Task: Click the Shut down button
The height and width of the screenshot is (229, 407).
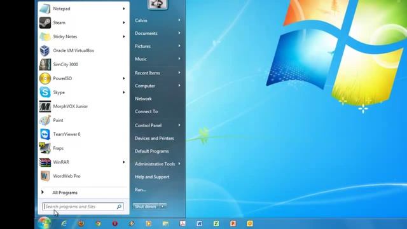Action: pos(146,206)
